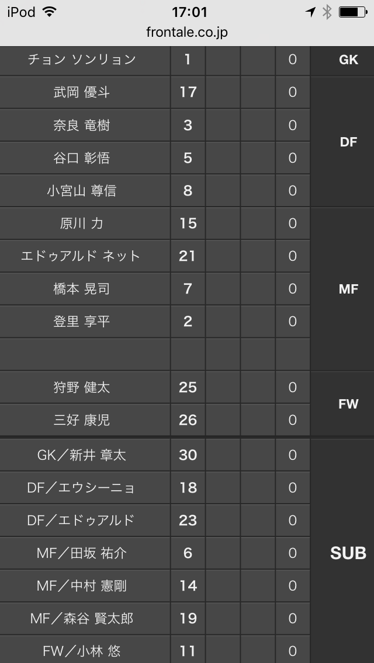Select player チョン ソンリョン
This screenshot has width=374, height=663.
pos(82,59)
